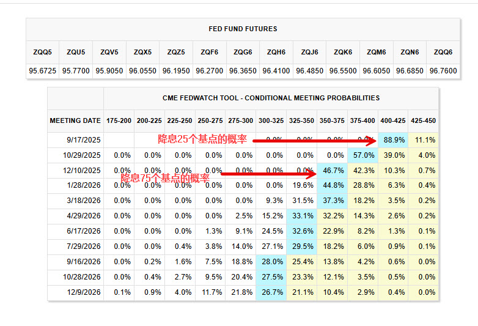Viewport: 478px width, 326px height.
Task: Click the highlighted 88.9% probability cell
Action: [393, 140]
